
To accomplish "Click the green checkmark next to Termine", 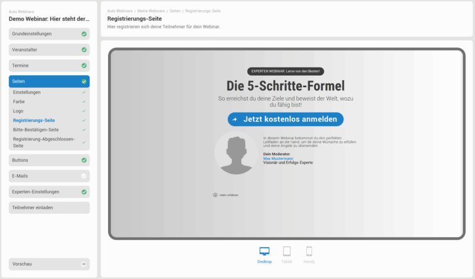I will click(x=84, y=66).
